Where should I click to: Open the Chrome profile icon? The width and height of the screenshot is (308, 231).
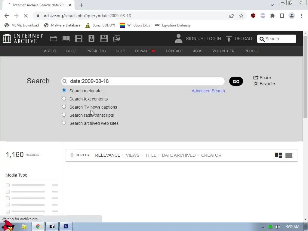(x=292, y=16)
